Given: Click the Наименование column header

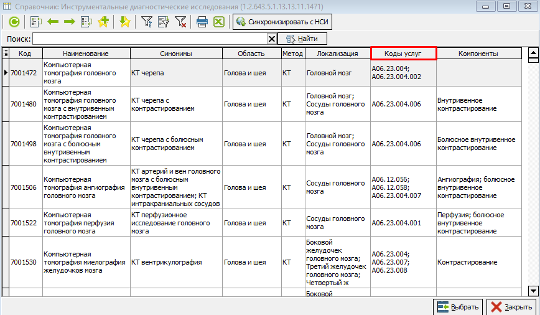Looking at the screenshot, I should (86, 54).
